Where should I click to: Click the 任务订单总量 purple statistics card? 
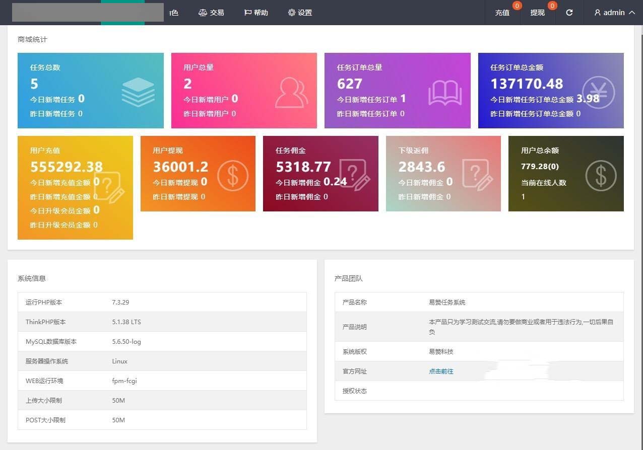pos(397,91)
